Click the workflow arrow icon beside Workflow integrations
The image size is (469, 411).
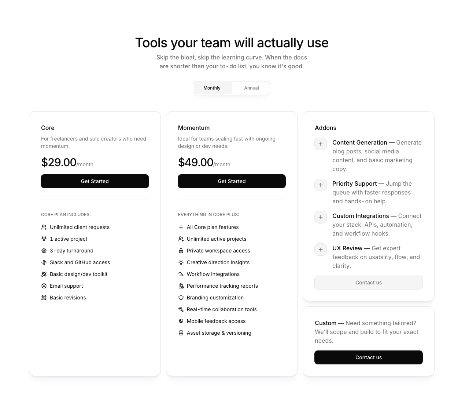181,274
